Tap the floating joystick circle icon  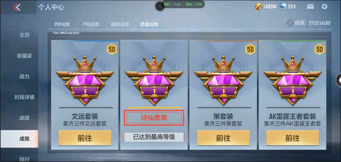160,6
